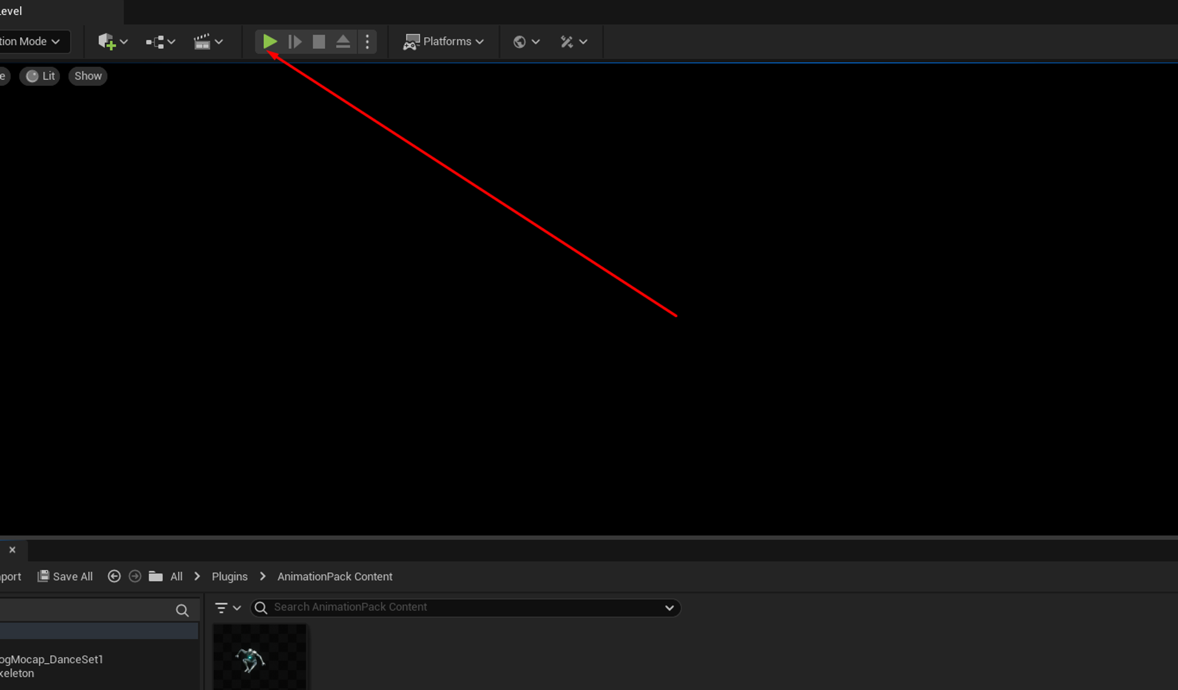Open the saved search paths dropdown
Viewport: 1178px width, 690px height.
(x=669, y=607)
